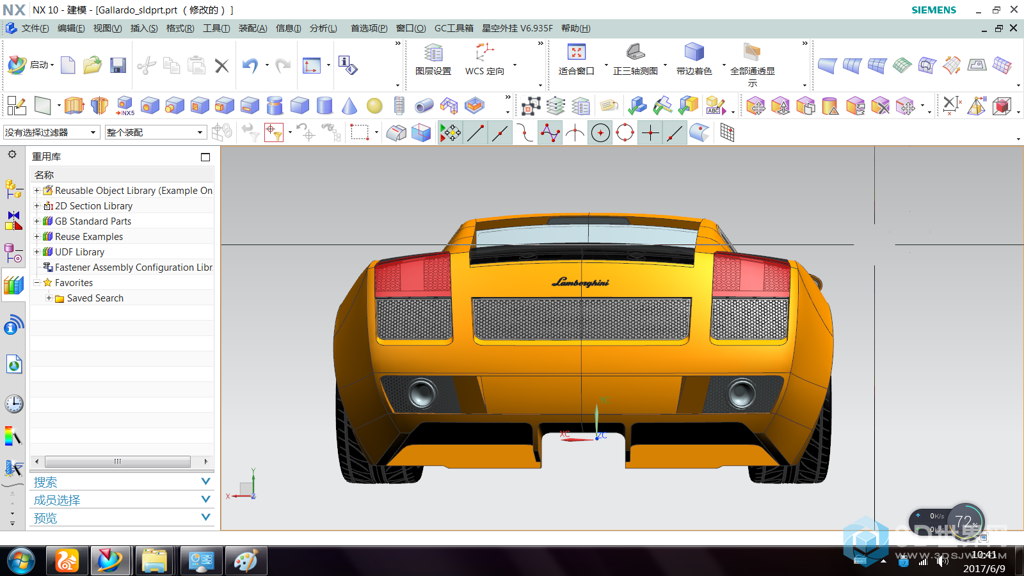Click the rectangle selection icon
1024x576 pixels.
coord(360,132)
